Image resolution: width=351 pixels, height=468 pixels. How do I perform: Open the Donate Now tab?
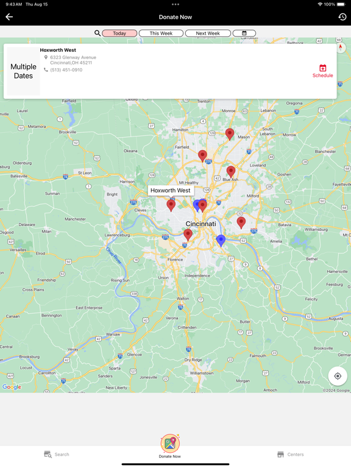170,446
